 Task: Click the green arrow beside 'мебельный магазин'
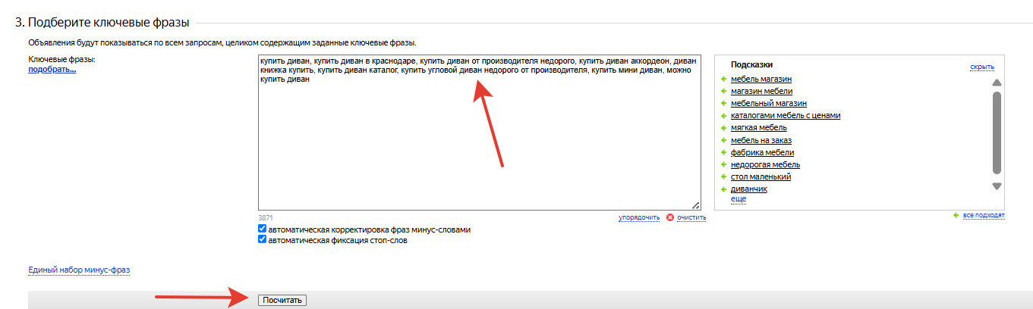[x=724, y=103]
